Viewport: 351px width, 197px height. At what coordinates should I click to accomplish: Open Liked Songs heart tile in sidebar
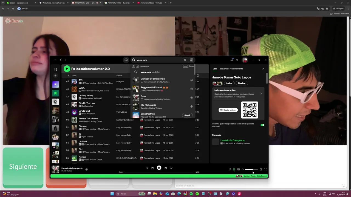click(55, 84)
